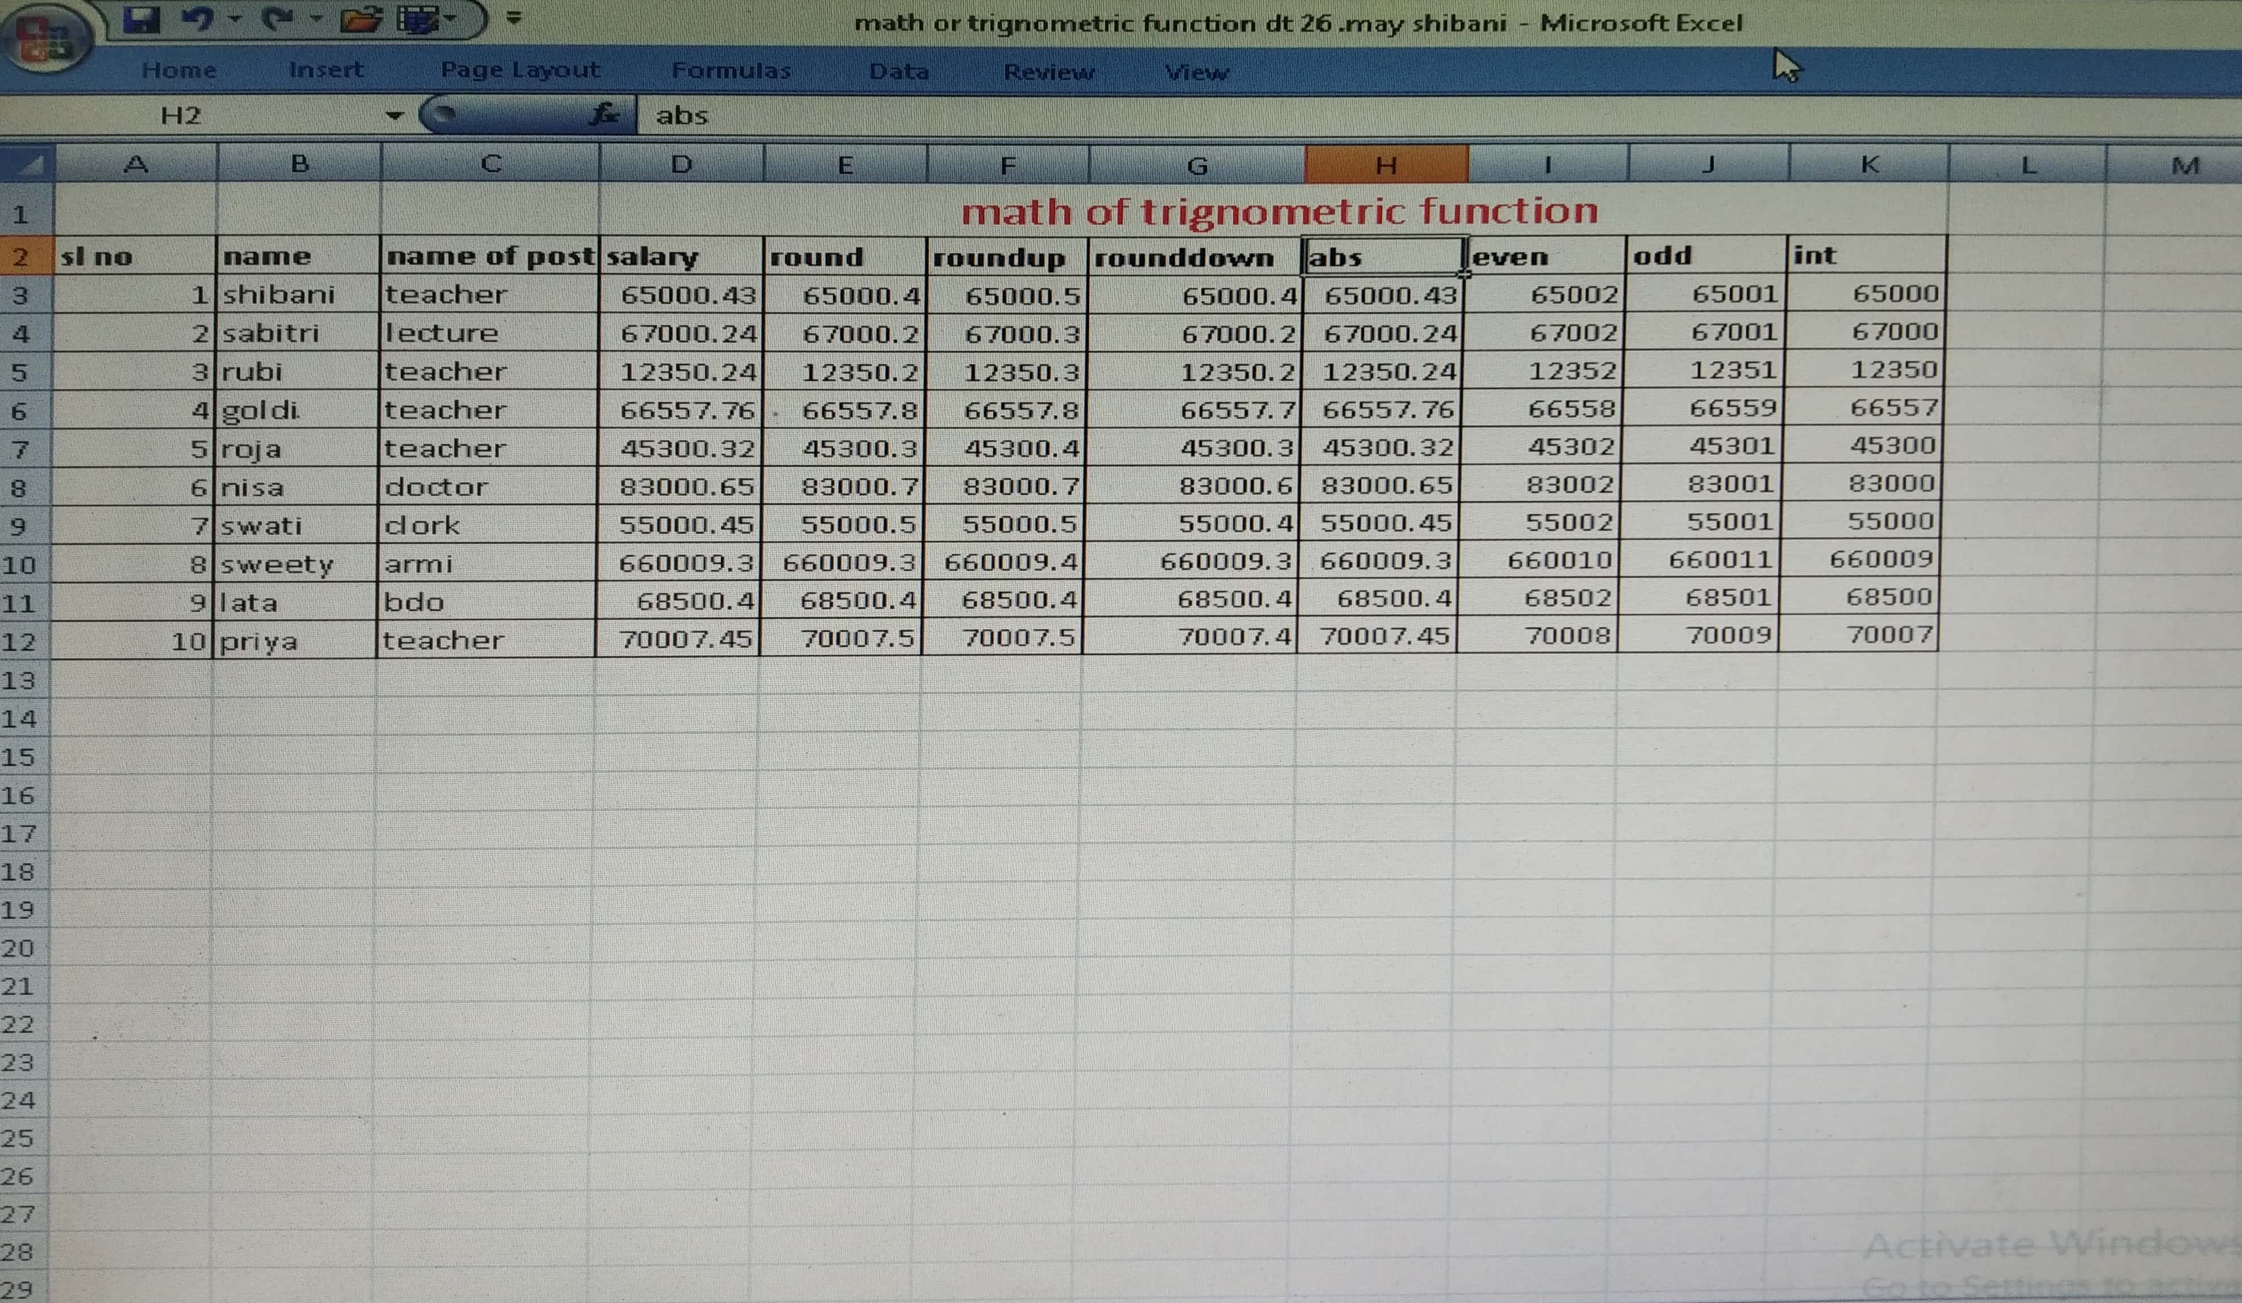Go to the Insert ribbon tab

coord(326,69)
